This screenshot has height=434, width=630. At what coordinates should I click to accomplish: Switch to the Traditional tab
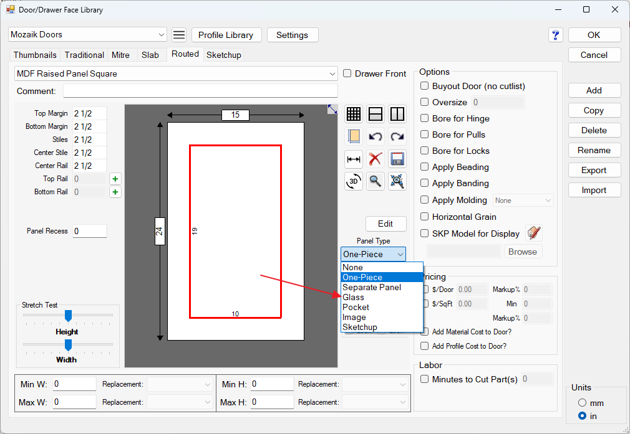(x=84, y=55)
